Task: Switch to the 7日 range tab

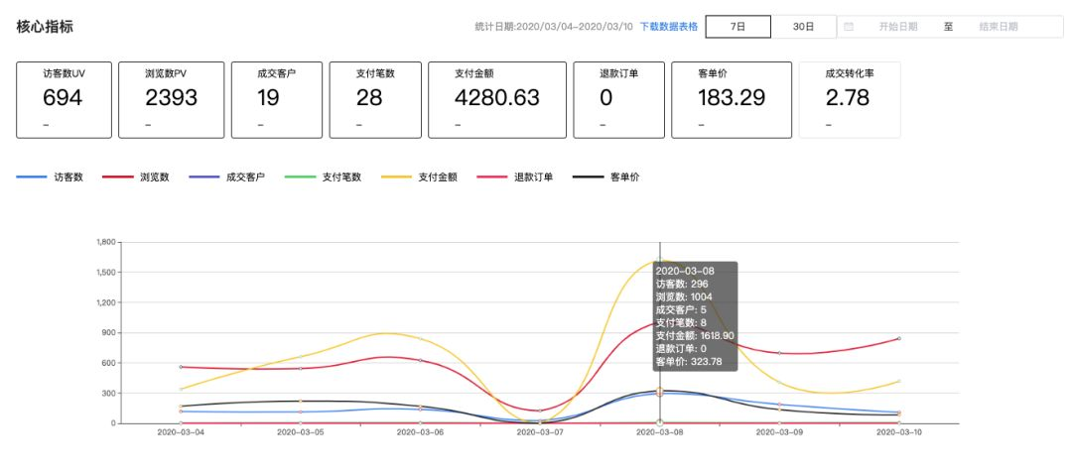Action: 738,27
